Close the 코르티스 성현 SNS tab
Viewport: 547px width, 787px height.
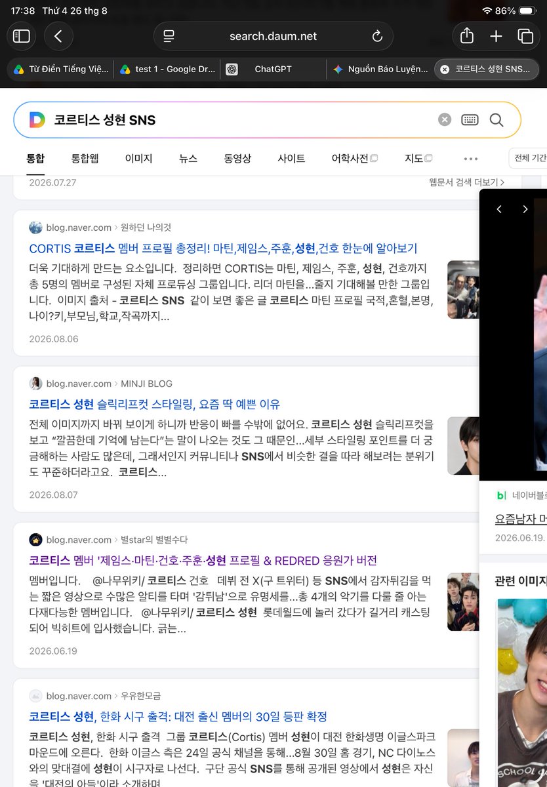click(x=445, y=69)
